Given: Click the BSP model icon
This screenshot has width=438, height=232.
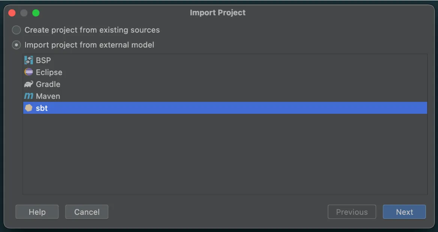Looking at the screenshot, I should (x=28, y=60).
